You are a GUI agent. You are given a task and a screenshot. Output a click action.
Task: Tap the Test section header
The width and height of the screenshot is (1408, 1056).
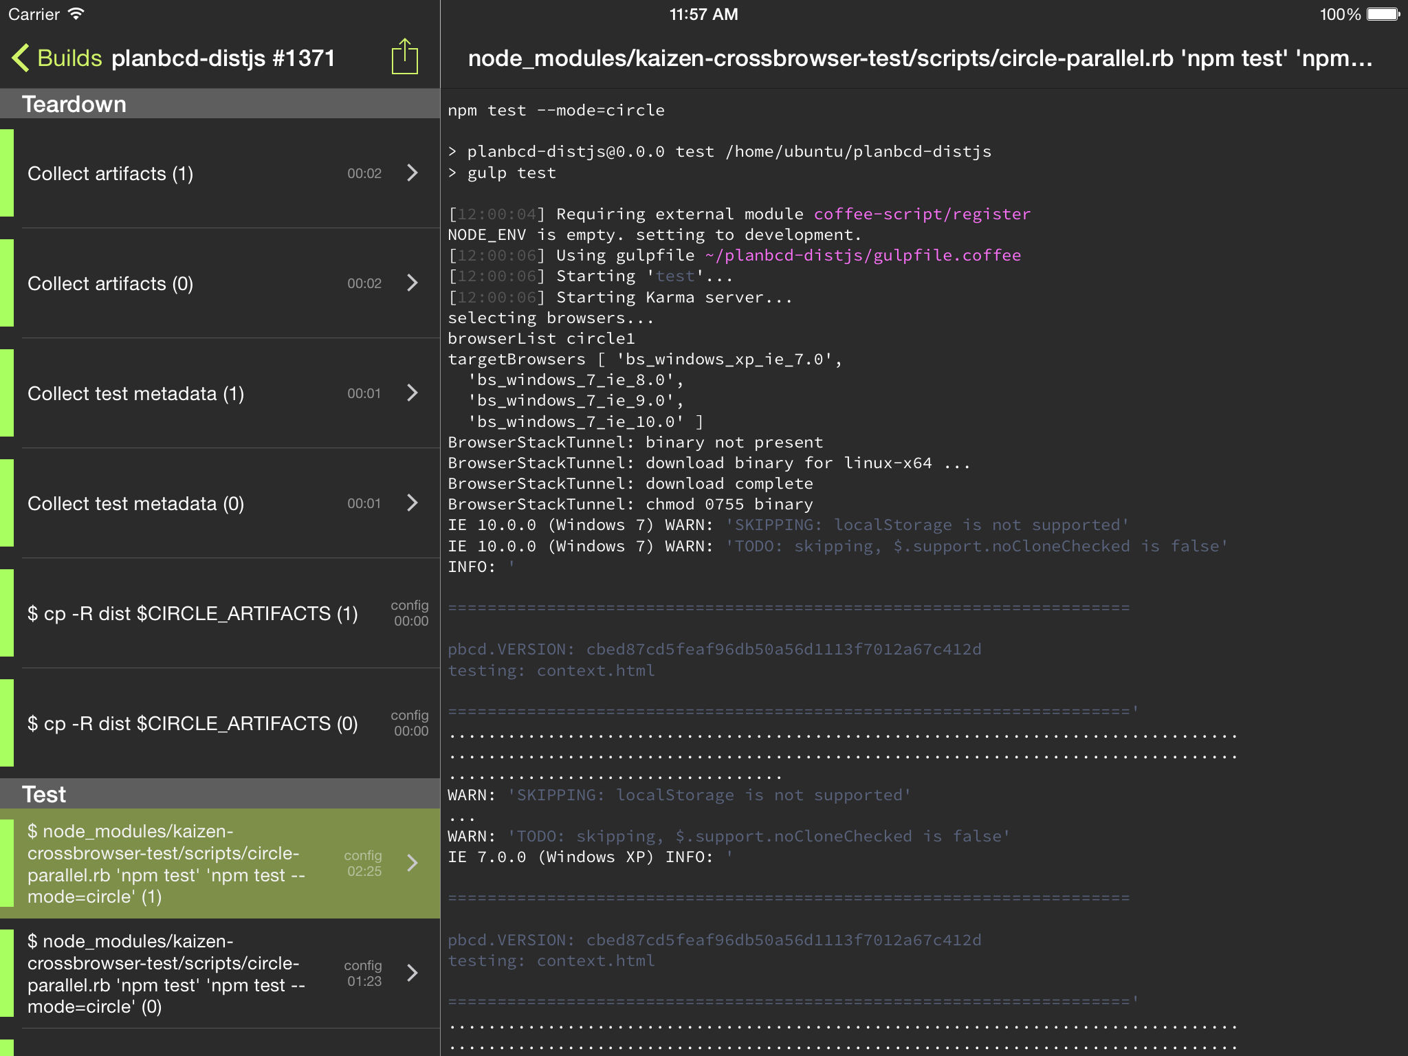click(44, 794)
